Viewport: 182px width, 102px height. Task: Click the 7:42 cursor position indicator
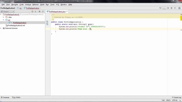pos(163,100)
